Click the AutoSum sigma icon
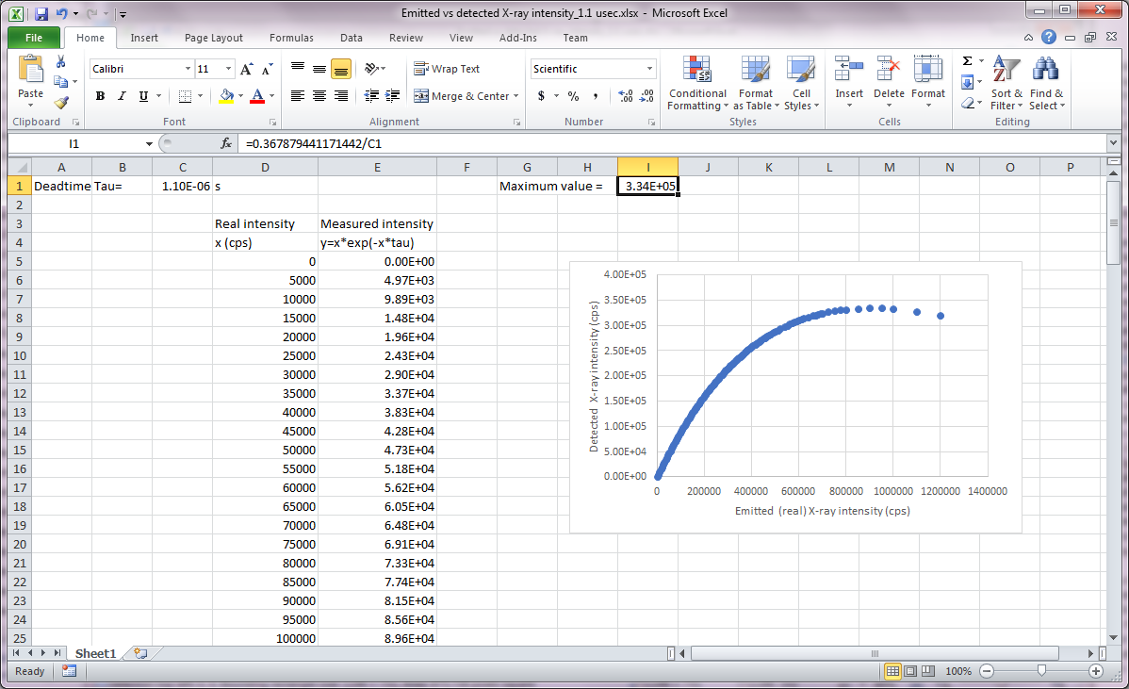 [967, 61]
